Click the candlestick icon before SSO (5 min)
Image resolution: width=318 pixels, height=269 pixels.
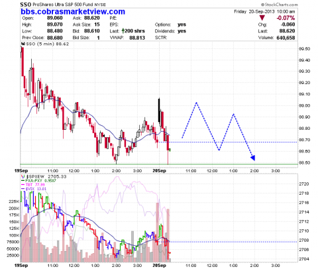coord(23,44)
